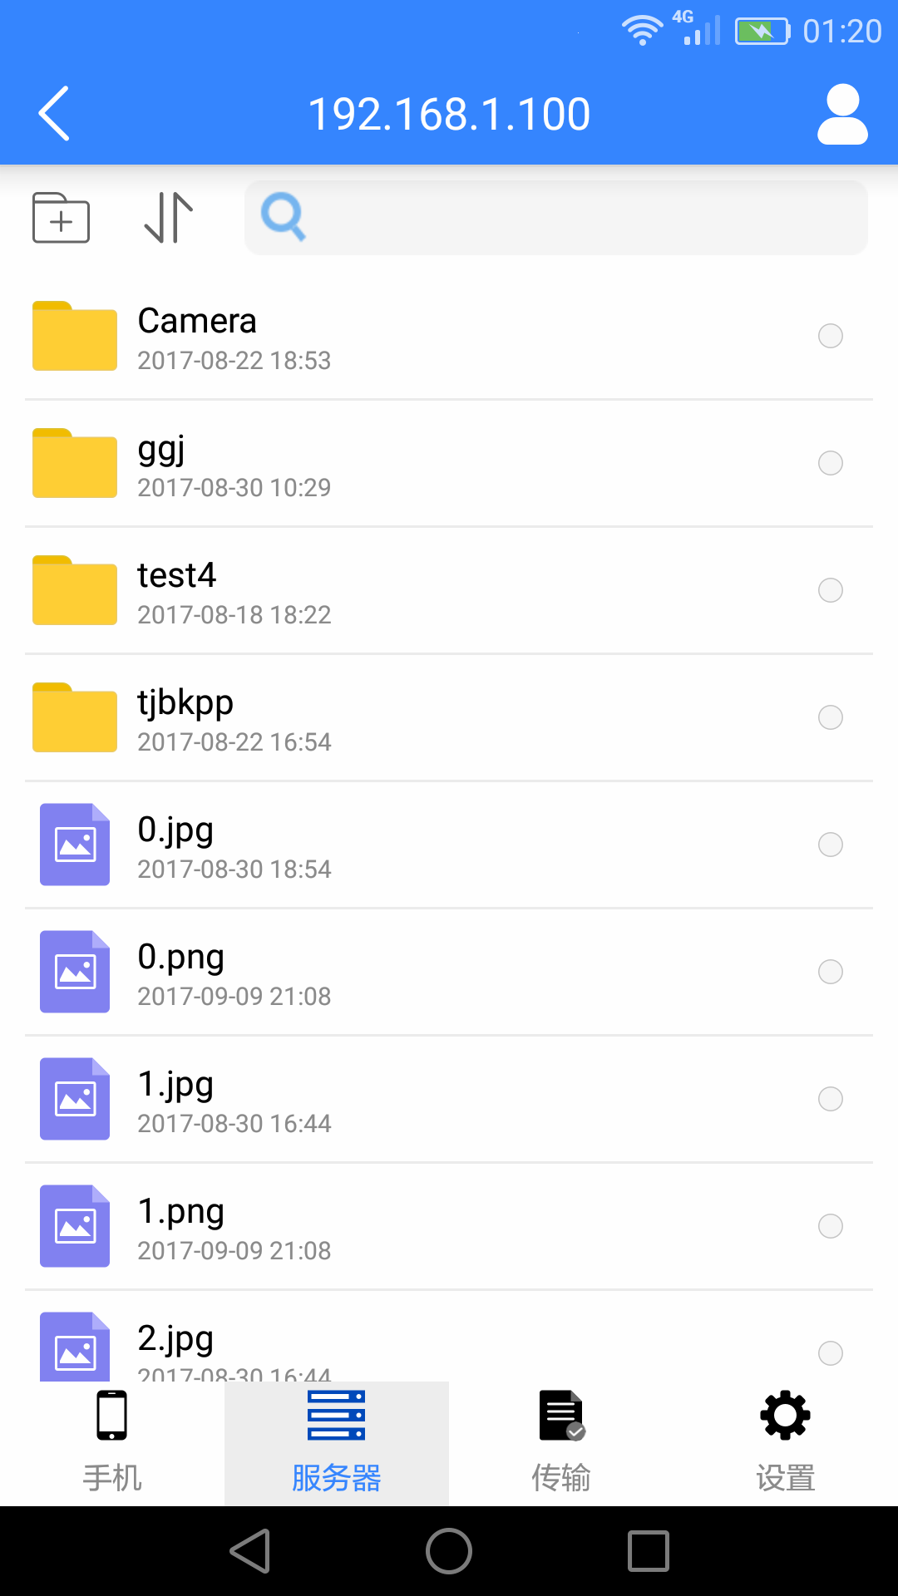This screenshot has height=1596, width=898.
Task: Select the 服务器 (Server) tab
Action: [x=337, y=1443]
